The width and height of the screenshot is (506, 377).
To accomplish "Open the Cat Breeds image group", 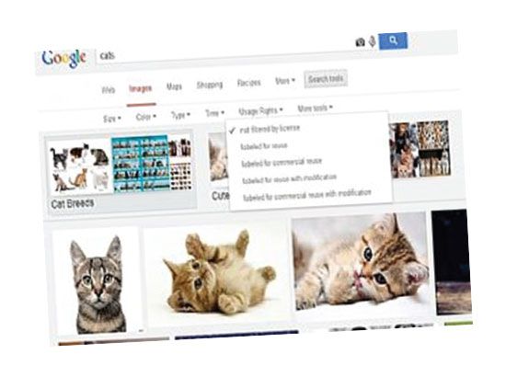I will coord(120,173).
